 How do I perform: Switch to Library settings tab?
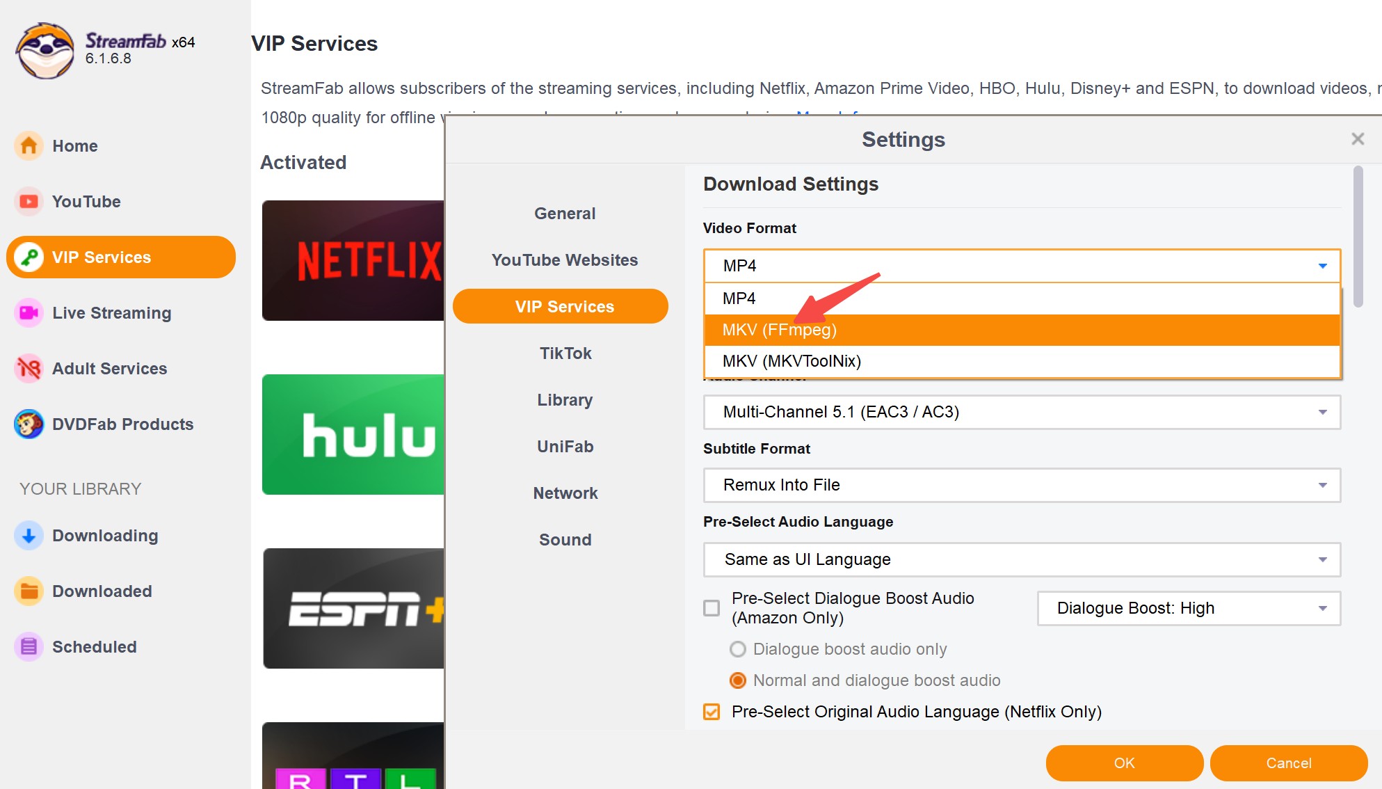tap(565, 400)
